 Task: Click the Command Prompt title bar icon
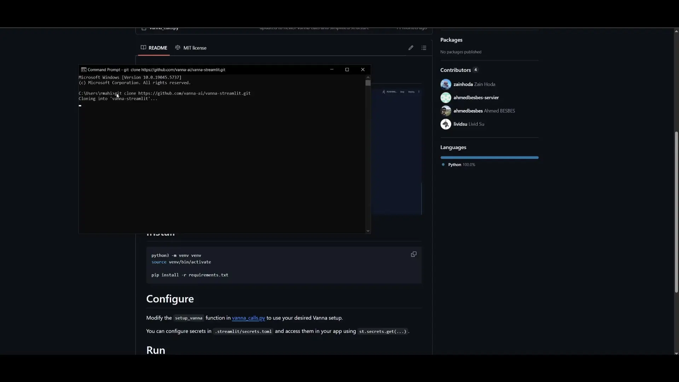pos(83,70)
